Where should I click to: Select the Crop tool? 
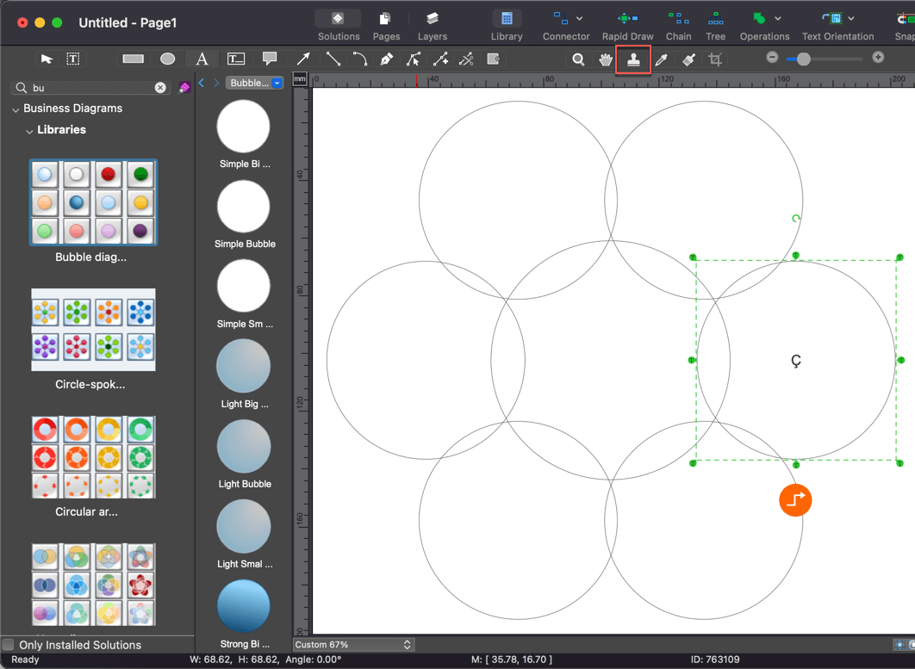tap(715, 59)
